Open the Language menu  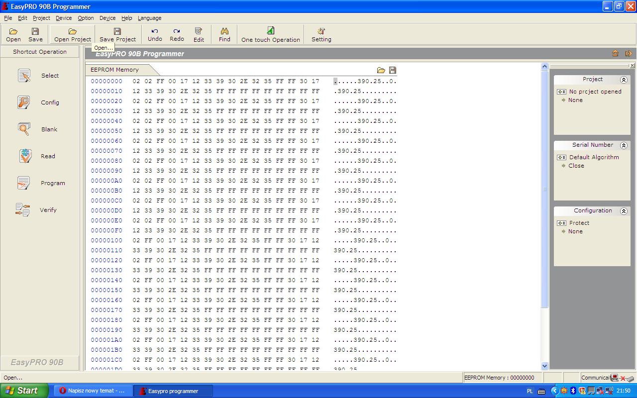click(x=149, y=18)
